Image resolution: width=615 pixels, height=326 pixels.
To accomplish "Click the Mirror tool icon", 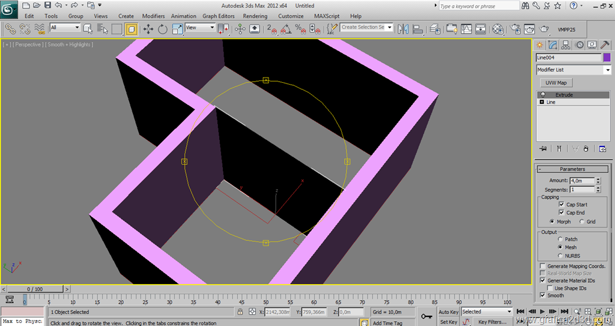I will click(403, 29).
